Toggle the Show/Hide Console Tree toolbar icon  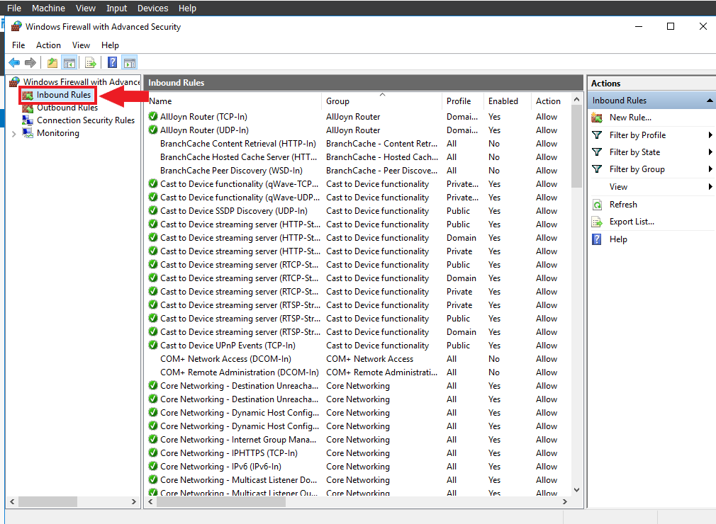69,62
